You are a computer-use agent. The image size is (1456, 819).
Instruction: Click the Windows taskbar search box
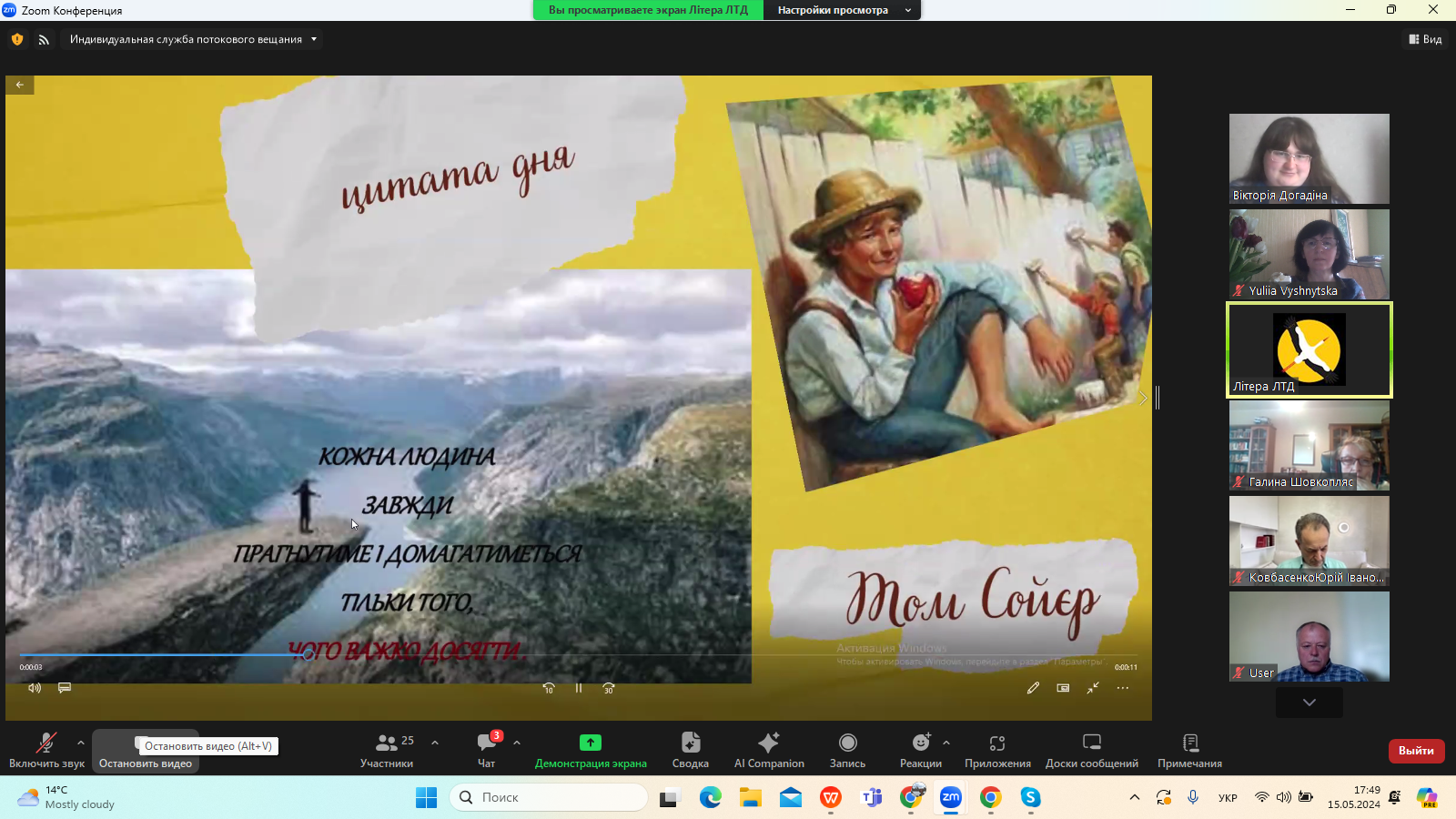pyautogui.click(x=549, y=797)
